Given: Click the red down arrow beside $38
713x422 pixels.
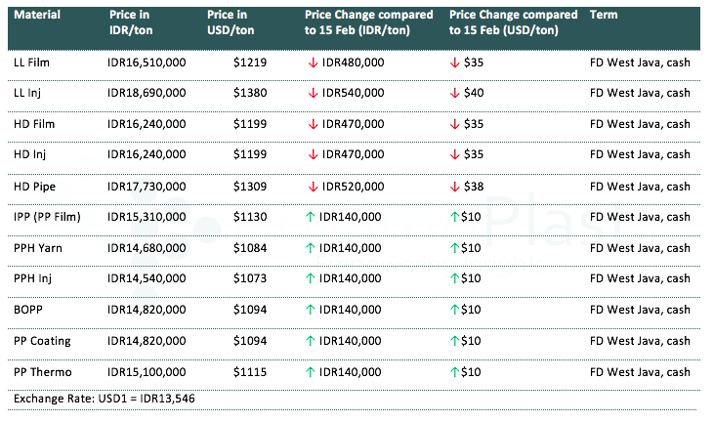Looking at the screenshot, I should pos(454,186).
